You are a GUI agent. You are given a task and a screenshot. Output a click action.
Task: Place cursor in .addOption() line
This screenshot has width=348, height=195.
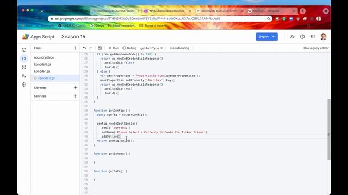[111, 136]
